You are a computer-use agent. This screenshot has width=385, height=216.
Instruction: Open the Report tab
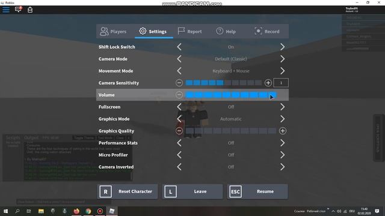[189, 31]
